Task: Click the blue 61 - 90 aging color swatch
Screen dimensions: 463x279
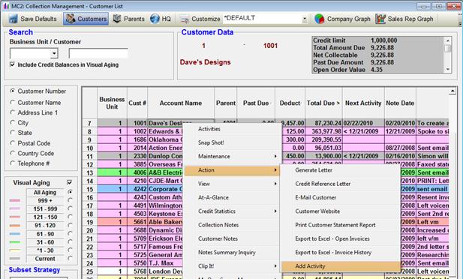Action: click(x=15, y=234)
